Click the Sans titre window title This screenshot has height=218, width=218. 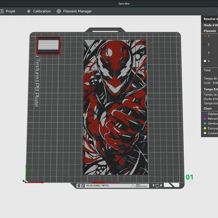(x=124, y=4)
